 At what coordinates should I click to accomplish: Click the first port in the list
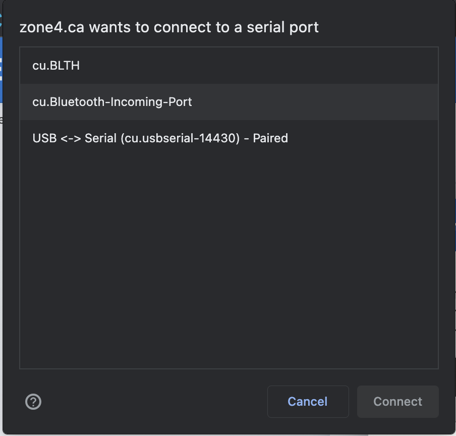click(56, 66)
